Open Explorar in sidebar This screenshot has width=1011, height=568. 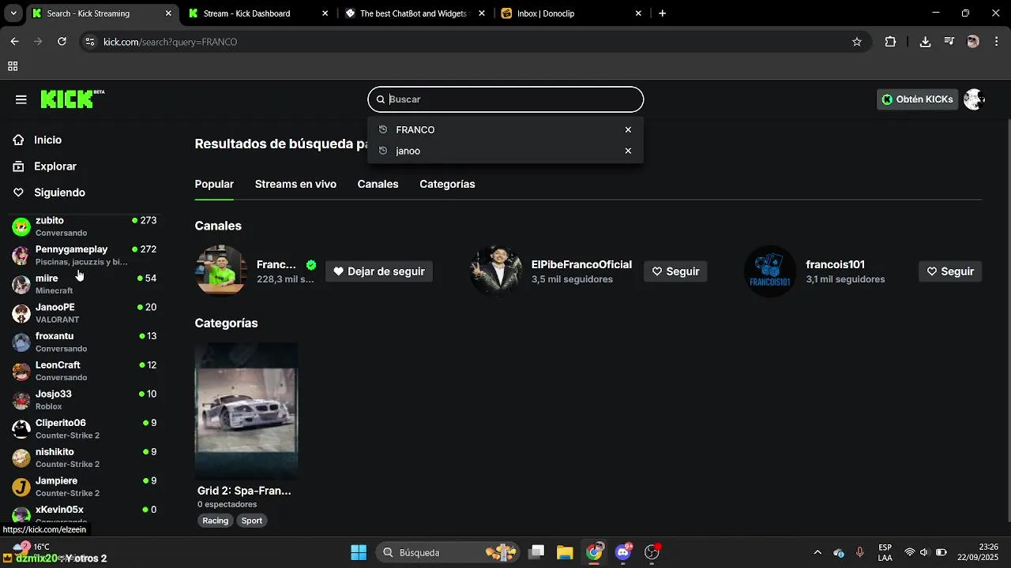(54, 166)
